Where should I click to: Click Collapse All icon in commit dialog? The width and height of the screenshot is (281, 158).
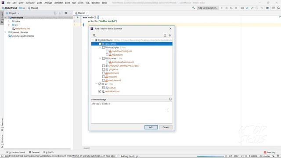pyautogui.click(x=170, y=35)
